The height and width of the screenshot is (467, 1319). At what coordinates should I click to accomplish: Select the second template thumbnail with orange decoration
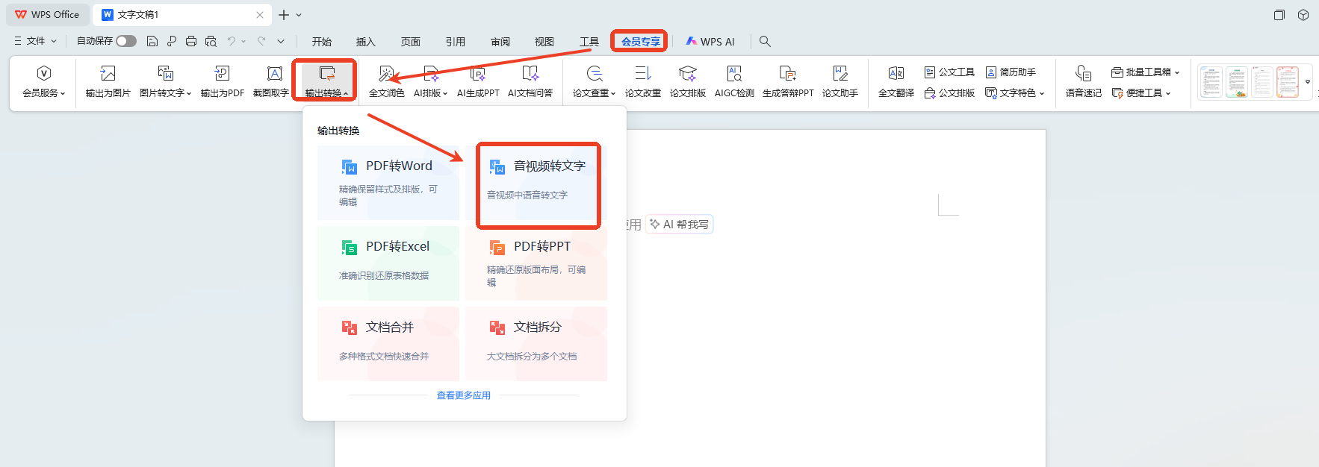tap(1237, 82)
